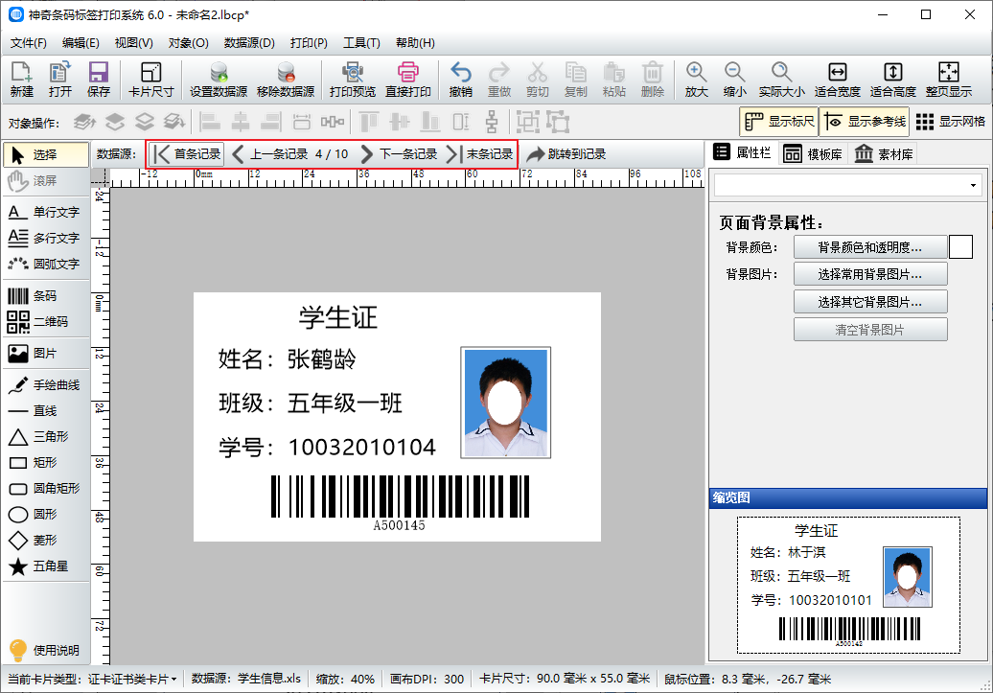Open the 打印(P) menu
993x693 pixels.
pos(309,43)
